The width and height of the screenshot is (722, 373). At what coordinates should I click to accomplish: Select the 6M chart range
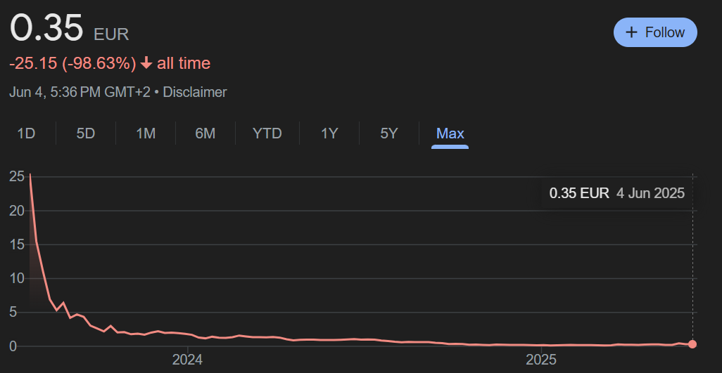(205, 133)
